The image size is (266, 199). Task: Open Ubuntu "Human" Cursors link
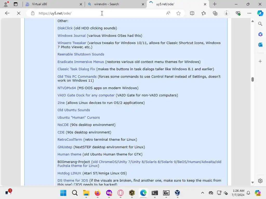78,117
